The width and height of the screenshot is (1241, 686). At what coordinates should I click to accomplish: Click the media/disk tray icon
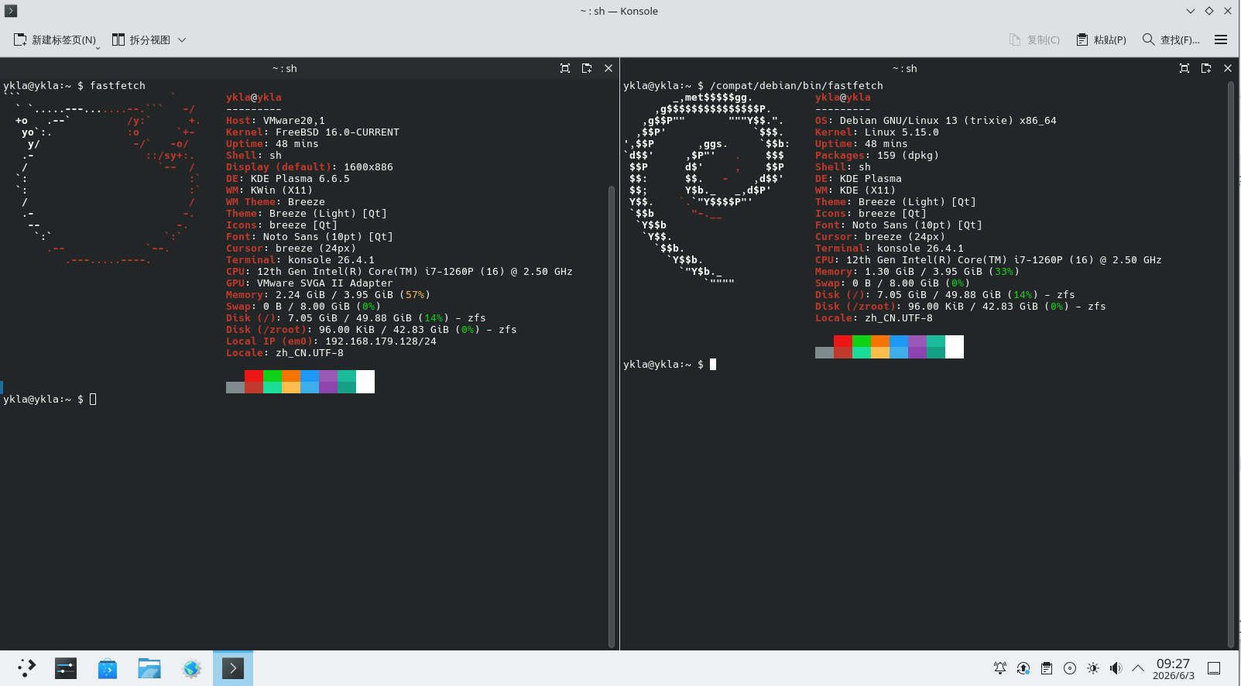(x=1070, y=668)
